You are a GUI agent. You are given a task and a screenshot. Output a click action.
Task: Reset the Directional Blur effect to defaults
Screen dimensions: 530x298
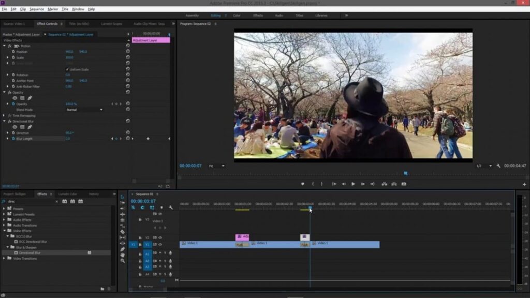tap(127, 121)
